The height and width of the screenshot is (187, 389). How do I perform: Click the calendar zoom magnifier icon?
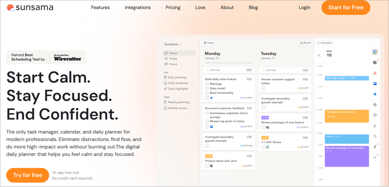pos(319,55)
